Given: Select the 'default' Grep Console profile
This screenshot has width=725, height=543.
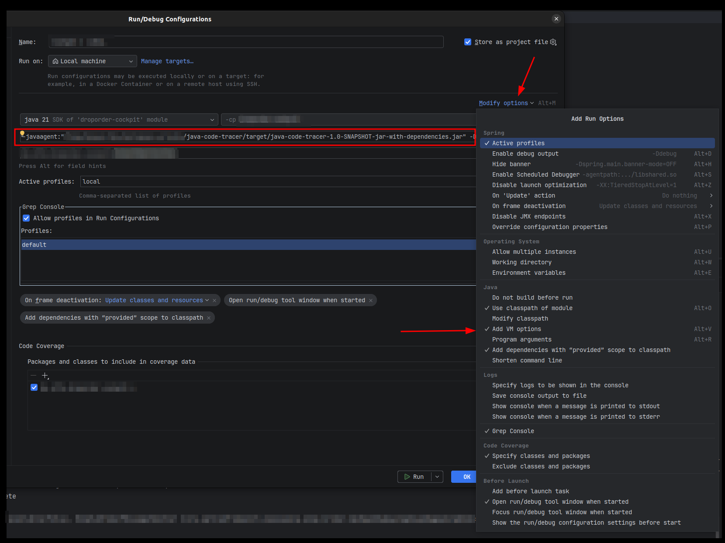Looking at the screenshot, I should point(248,245).
